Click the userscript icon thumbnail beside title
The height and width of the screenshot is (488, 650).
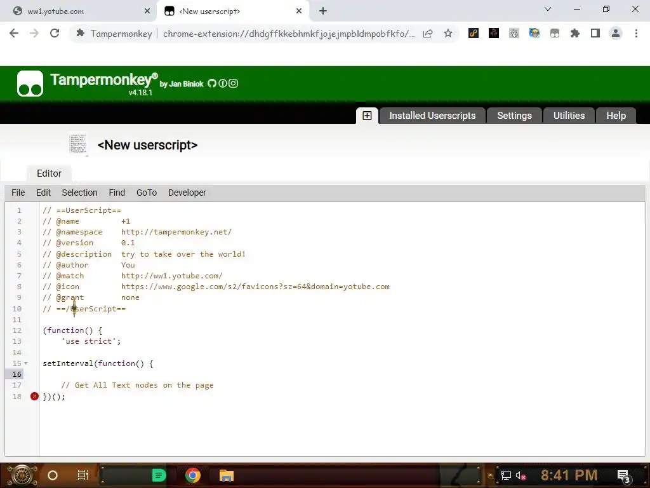tap(78, 144)
